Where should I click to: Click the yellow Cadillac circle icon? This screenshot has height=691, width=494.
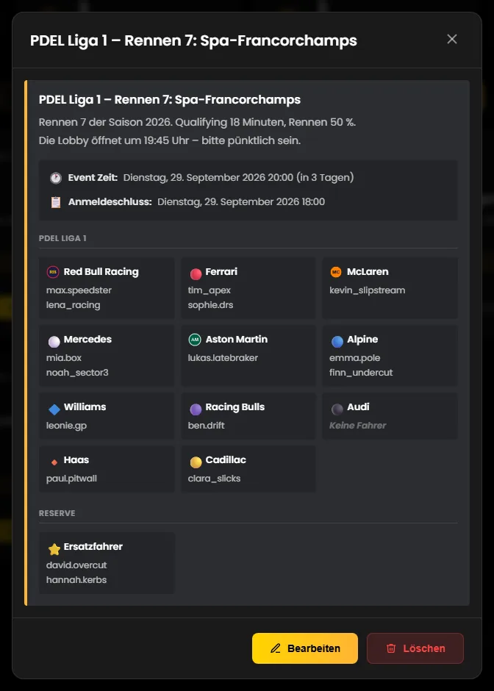click(x=196, y=462)
